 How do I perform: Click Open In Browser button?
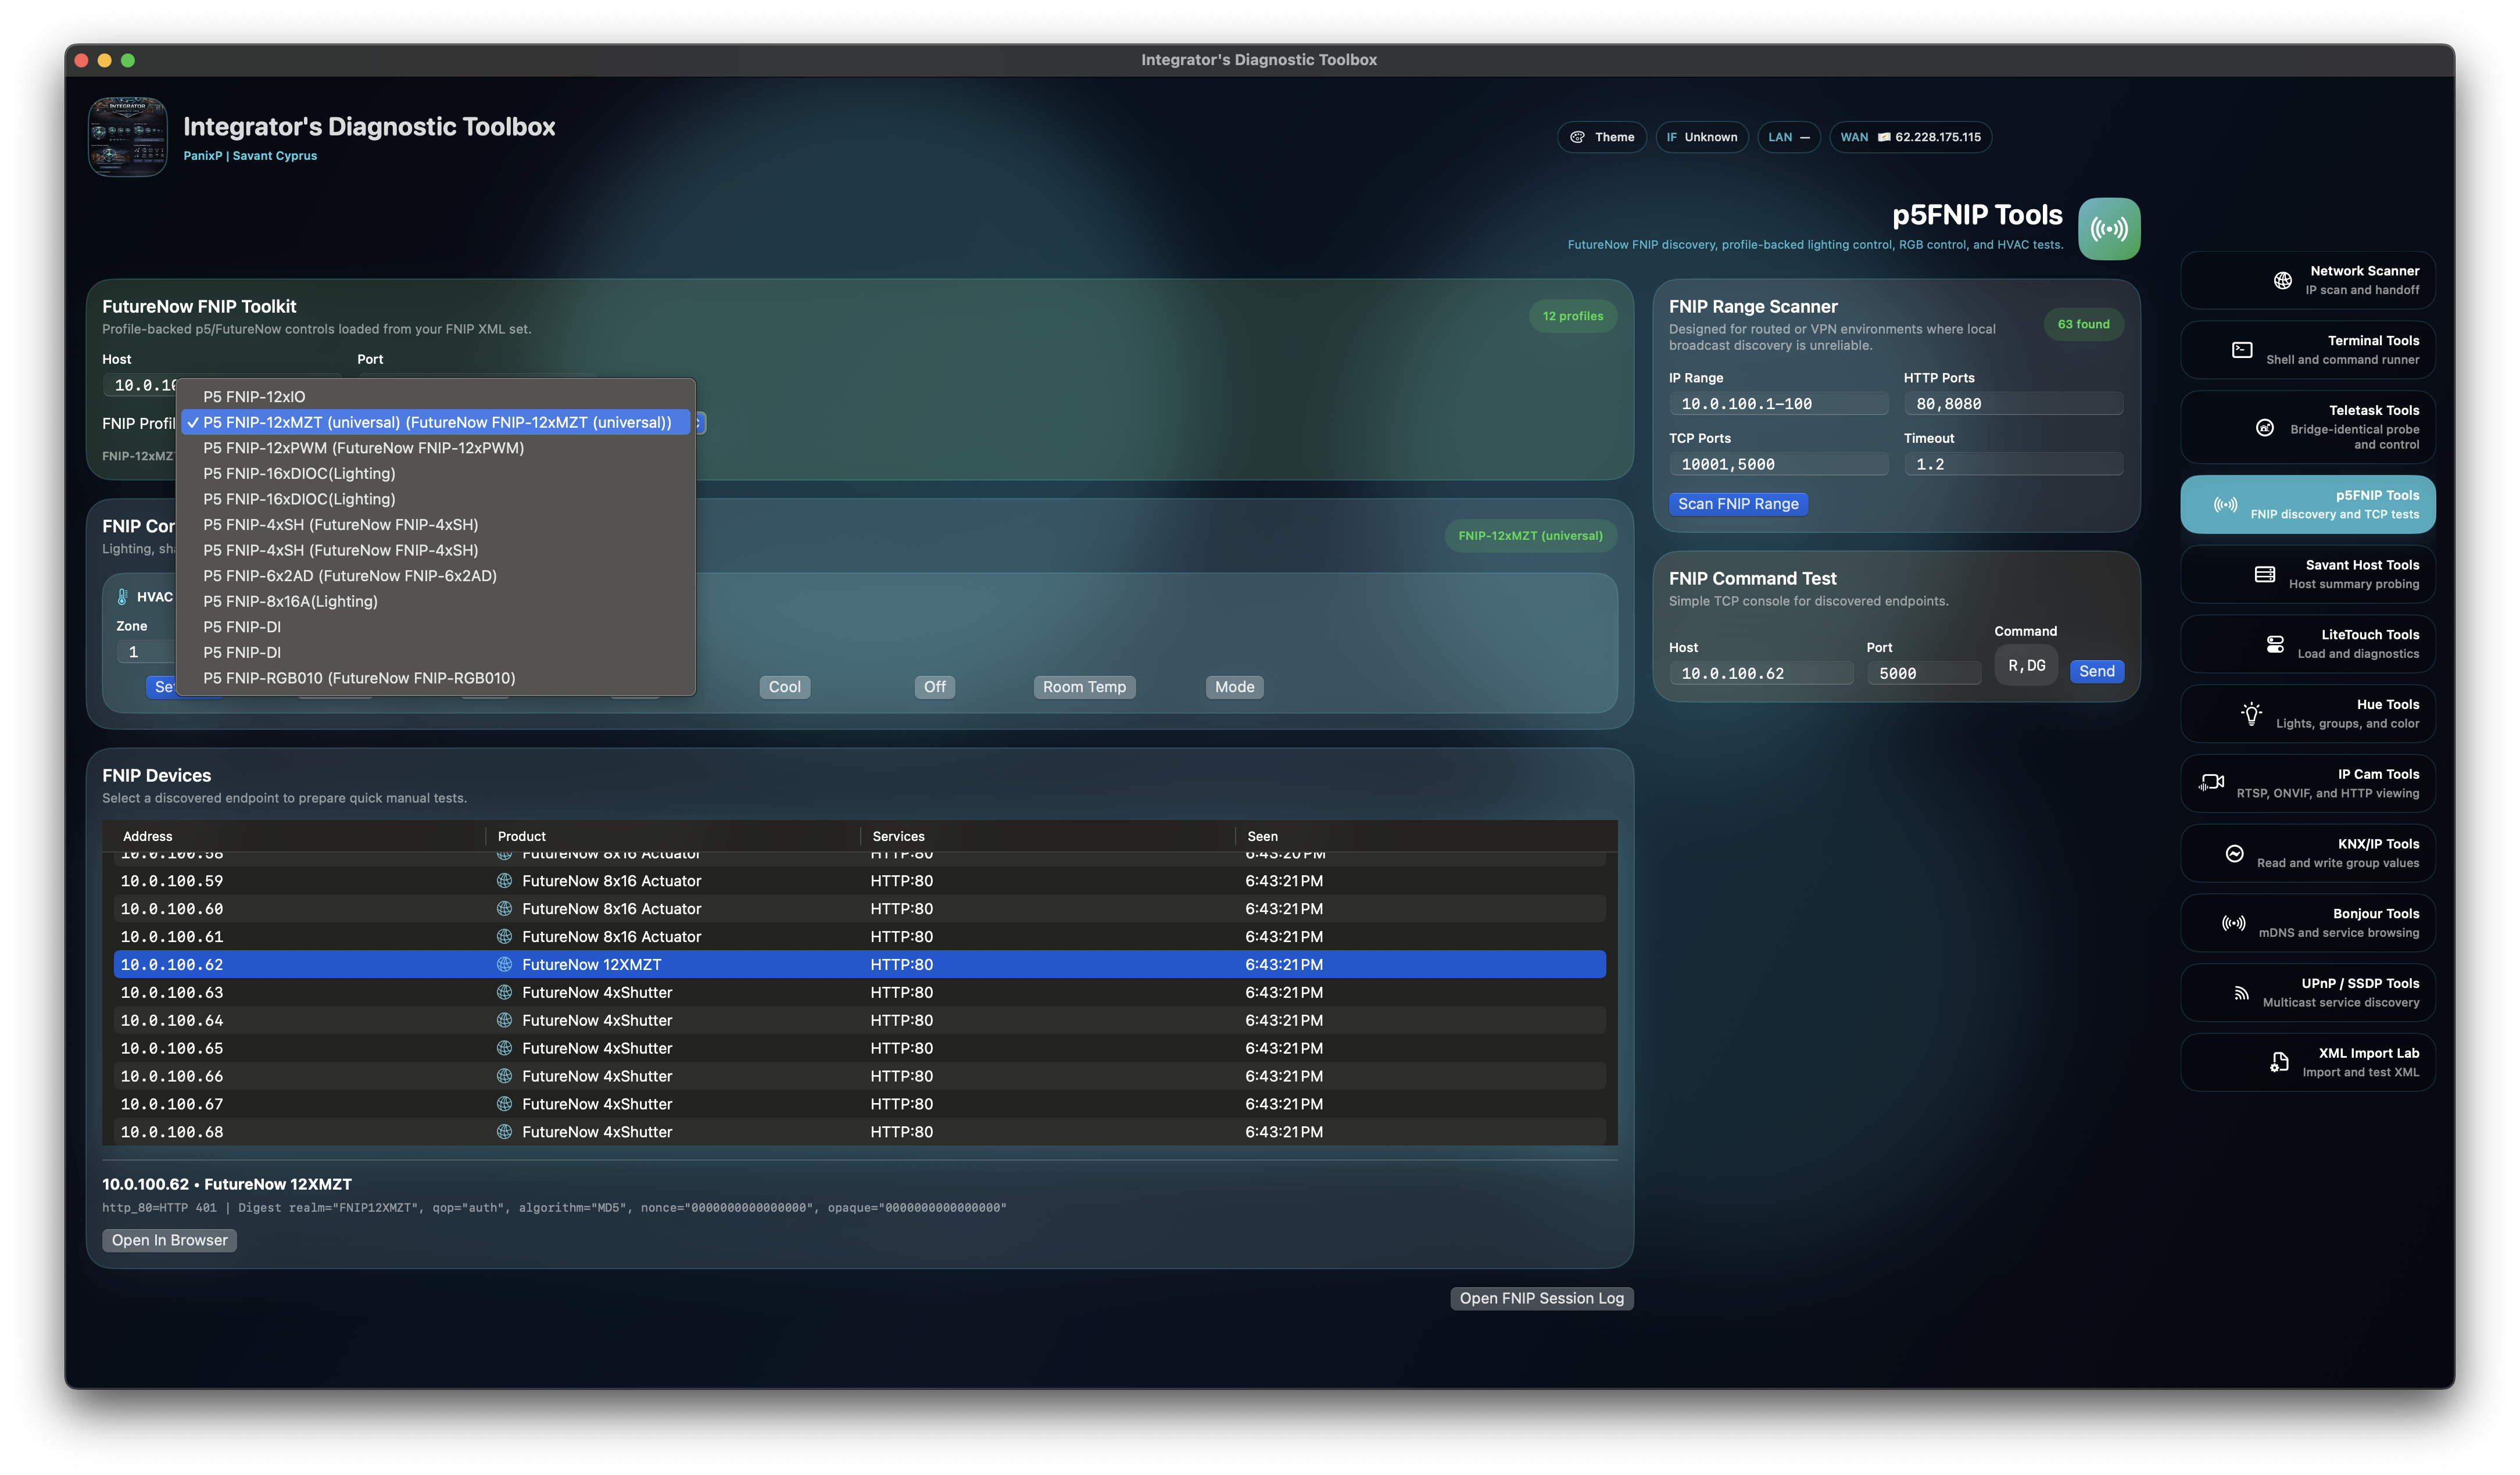(169, 1240)
